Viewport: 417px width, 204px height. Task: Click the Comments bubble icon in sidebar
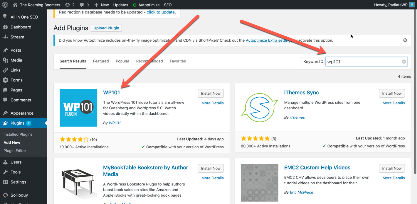coord(5,100)
